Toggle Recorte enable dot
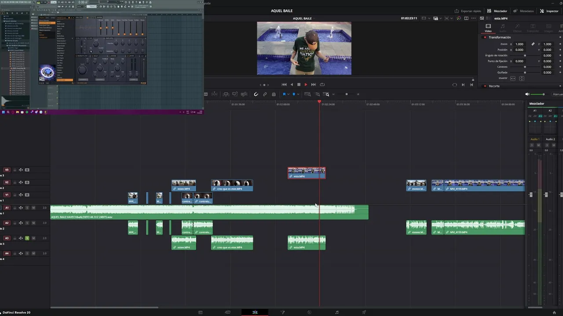Image resolution: width=563 pixels, height=316 pixels. tap(485, 86)
